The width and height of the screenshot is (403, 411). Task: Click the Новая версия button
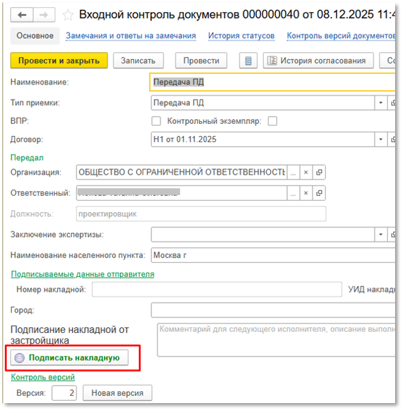[117, 393]
